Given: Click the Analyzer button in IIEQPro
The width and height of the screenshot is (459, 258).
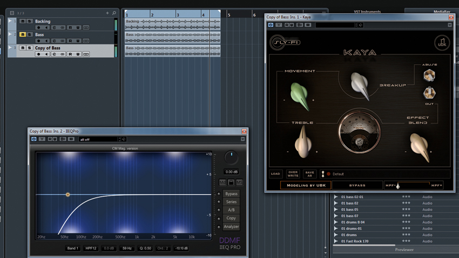Looking at the screenshot, I should pyautogui.click(x=231, y=226).
